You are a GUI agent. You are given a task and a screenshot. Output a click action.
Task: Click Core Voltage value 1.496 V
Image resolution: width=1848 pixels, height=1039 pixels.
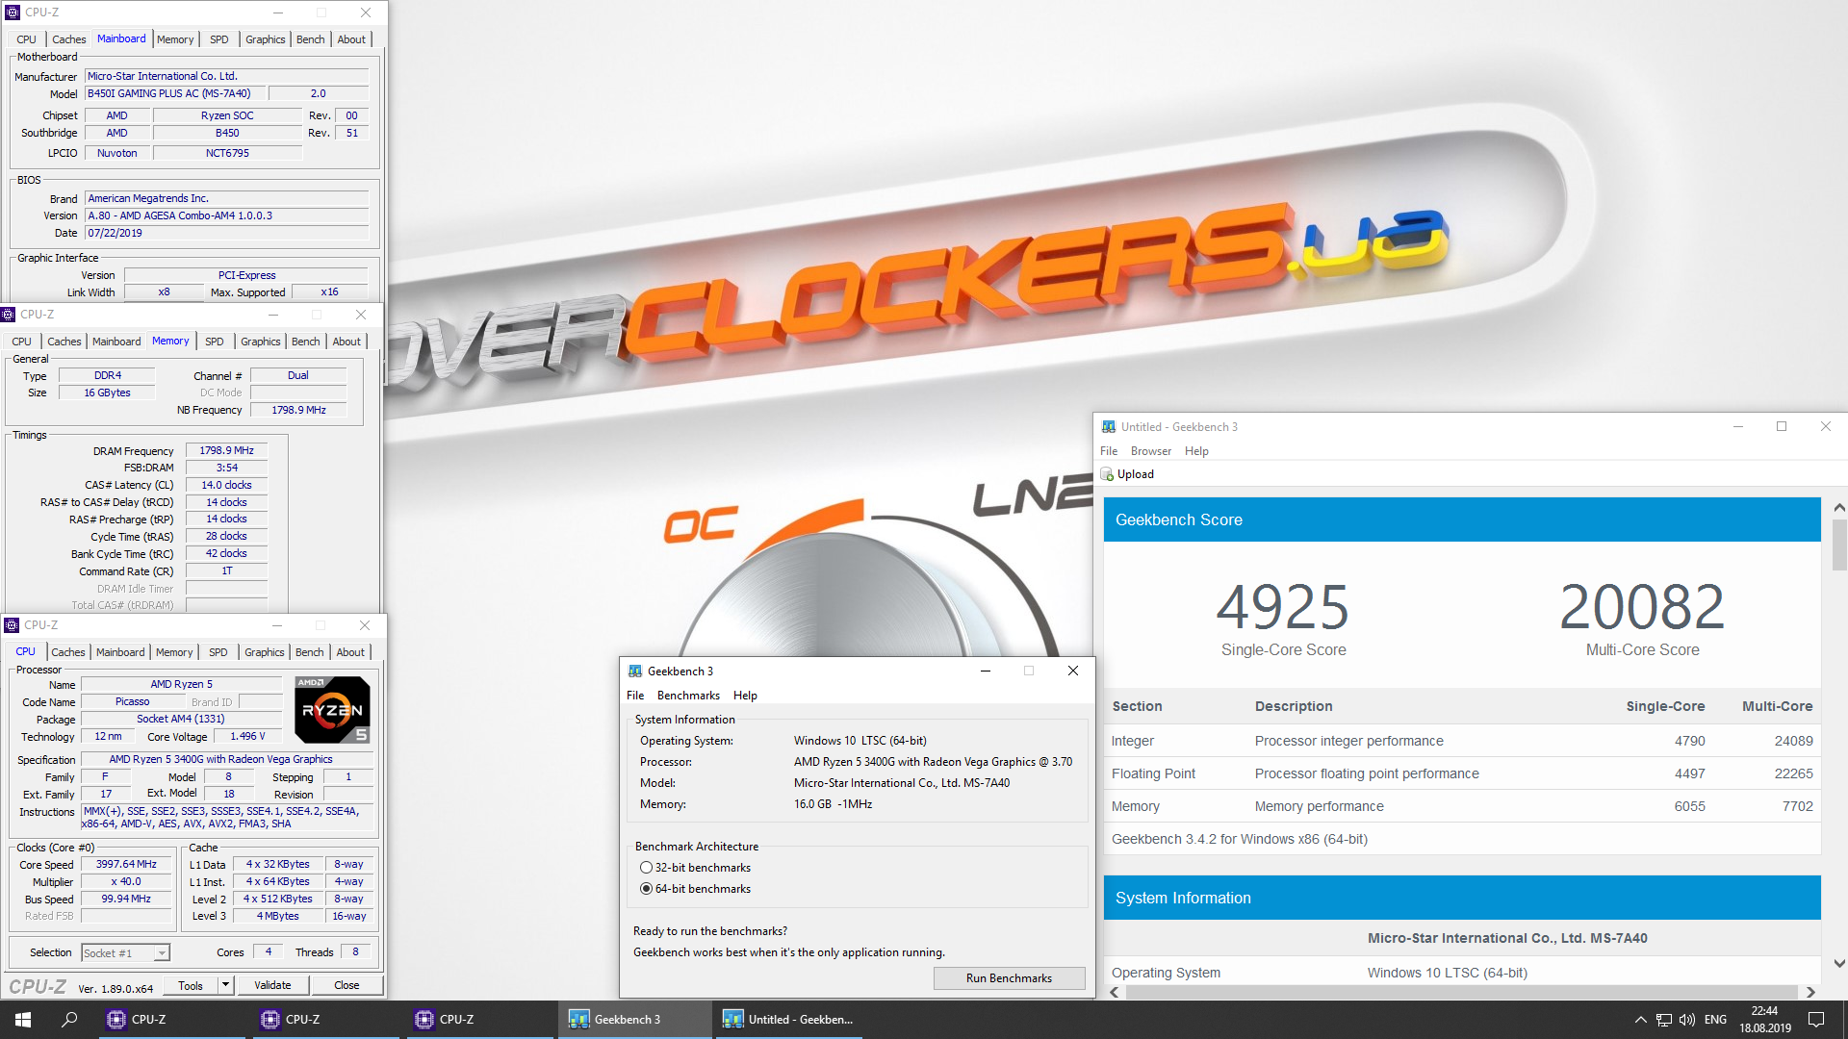pos(247,736)
